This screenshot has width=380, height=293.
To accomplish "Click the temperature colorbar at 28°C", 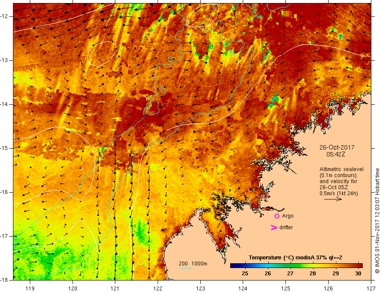I will (x=313, y=266).
